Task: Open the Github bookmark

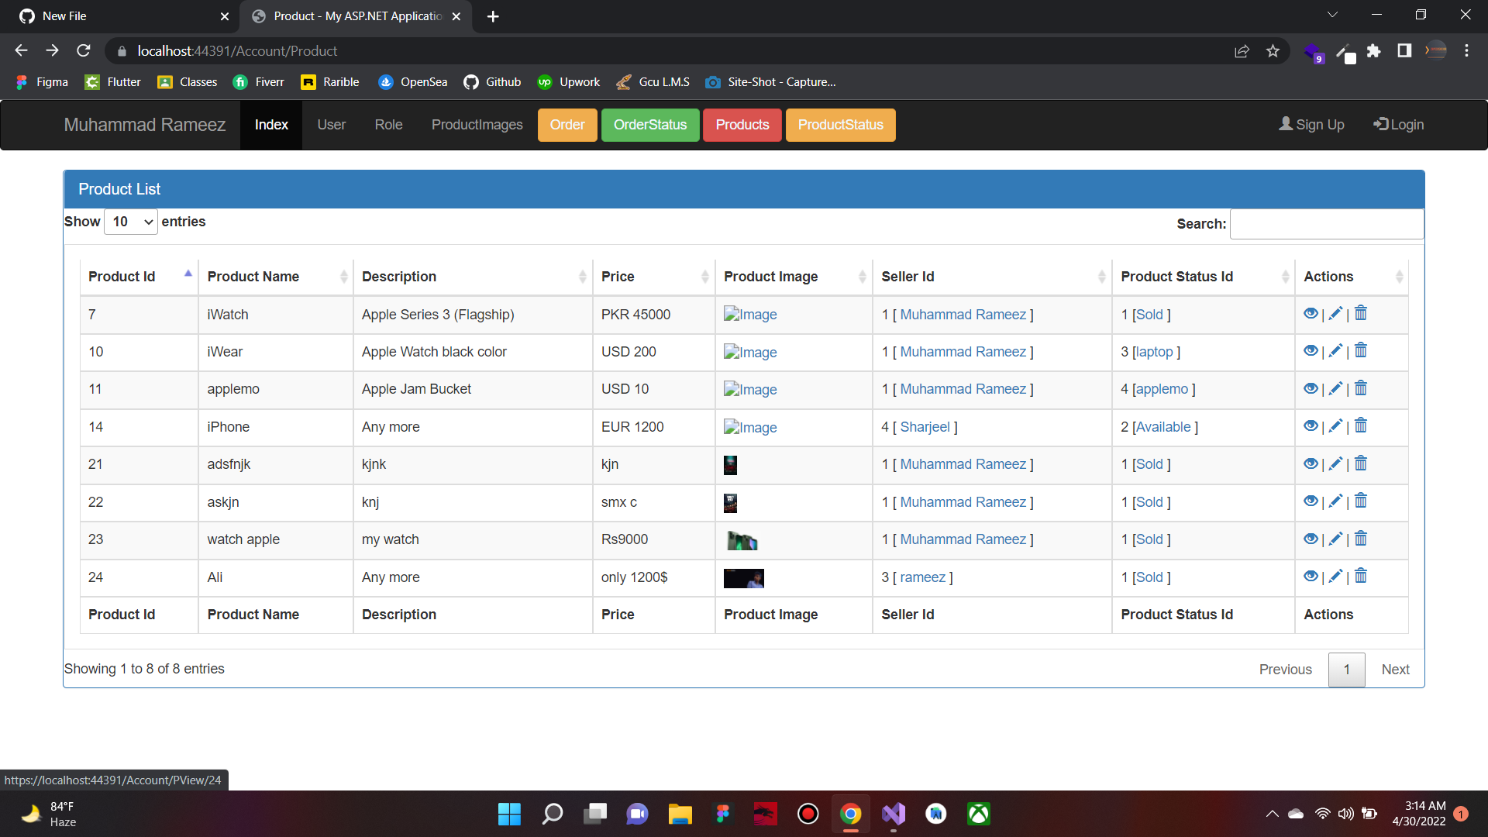Action: [491, 81]
